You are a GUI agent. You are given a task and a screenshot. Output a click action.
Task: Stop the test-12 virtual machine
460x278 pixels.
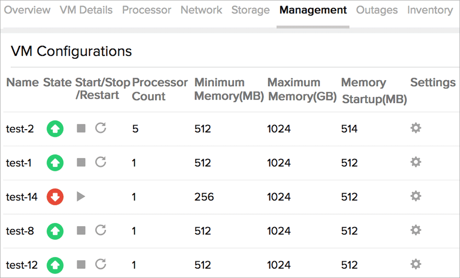pos(80,265)
